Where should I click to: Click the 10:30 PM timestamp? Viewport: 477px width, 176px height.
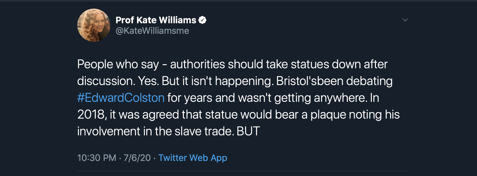tap(96, 158)
